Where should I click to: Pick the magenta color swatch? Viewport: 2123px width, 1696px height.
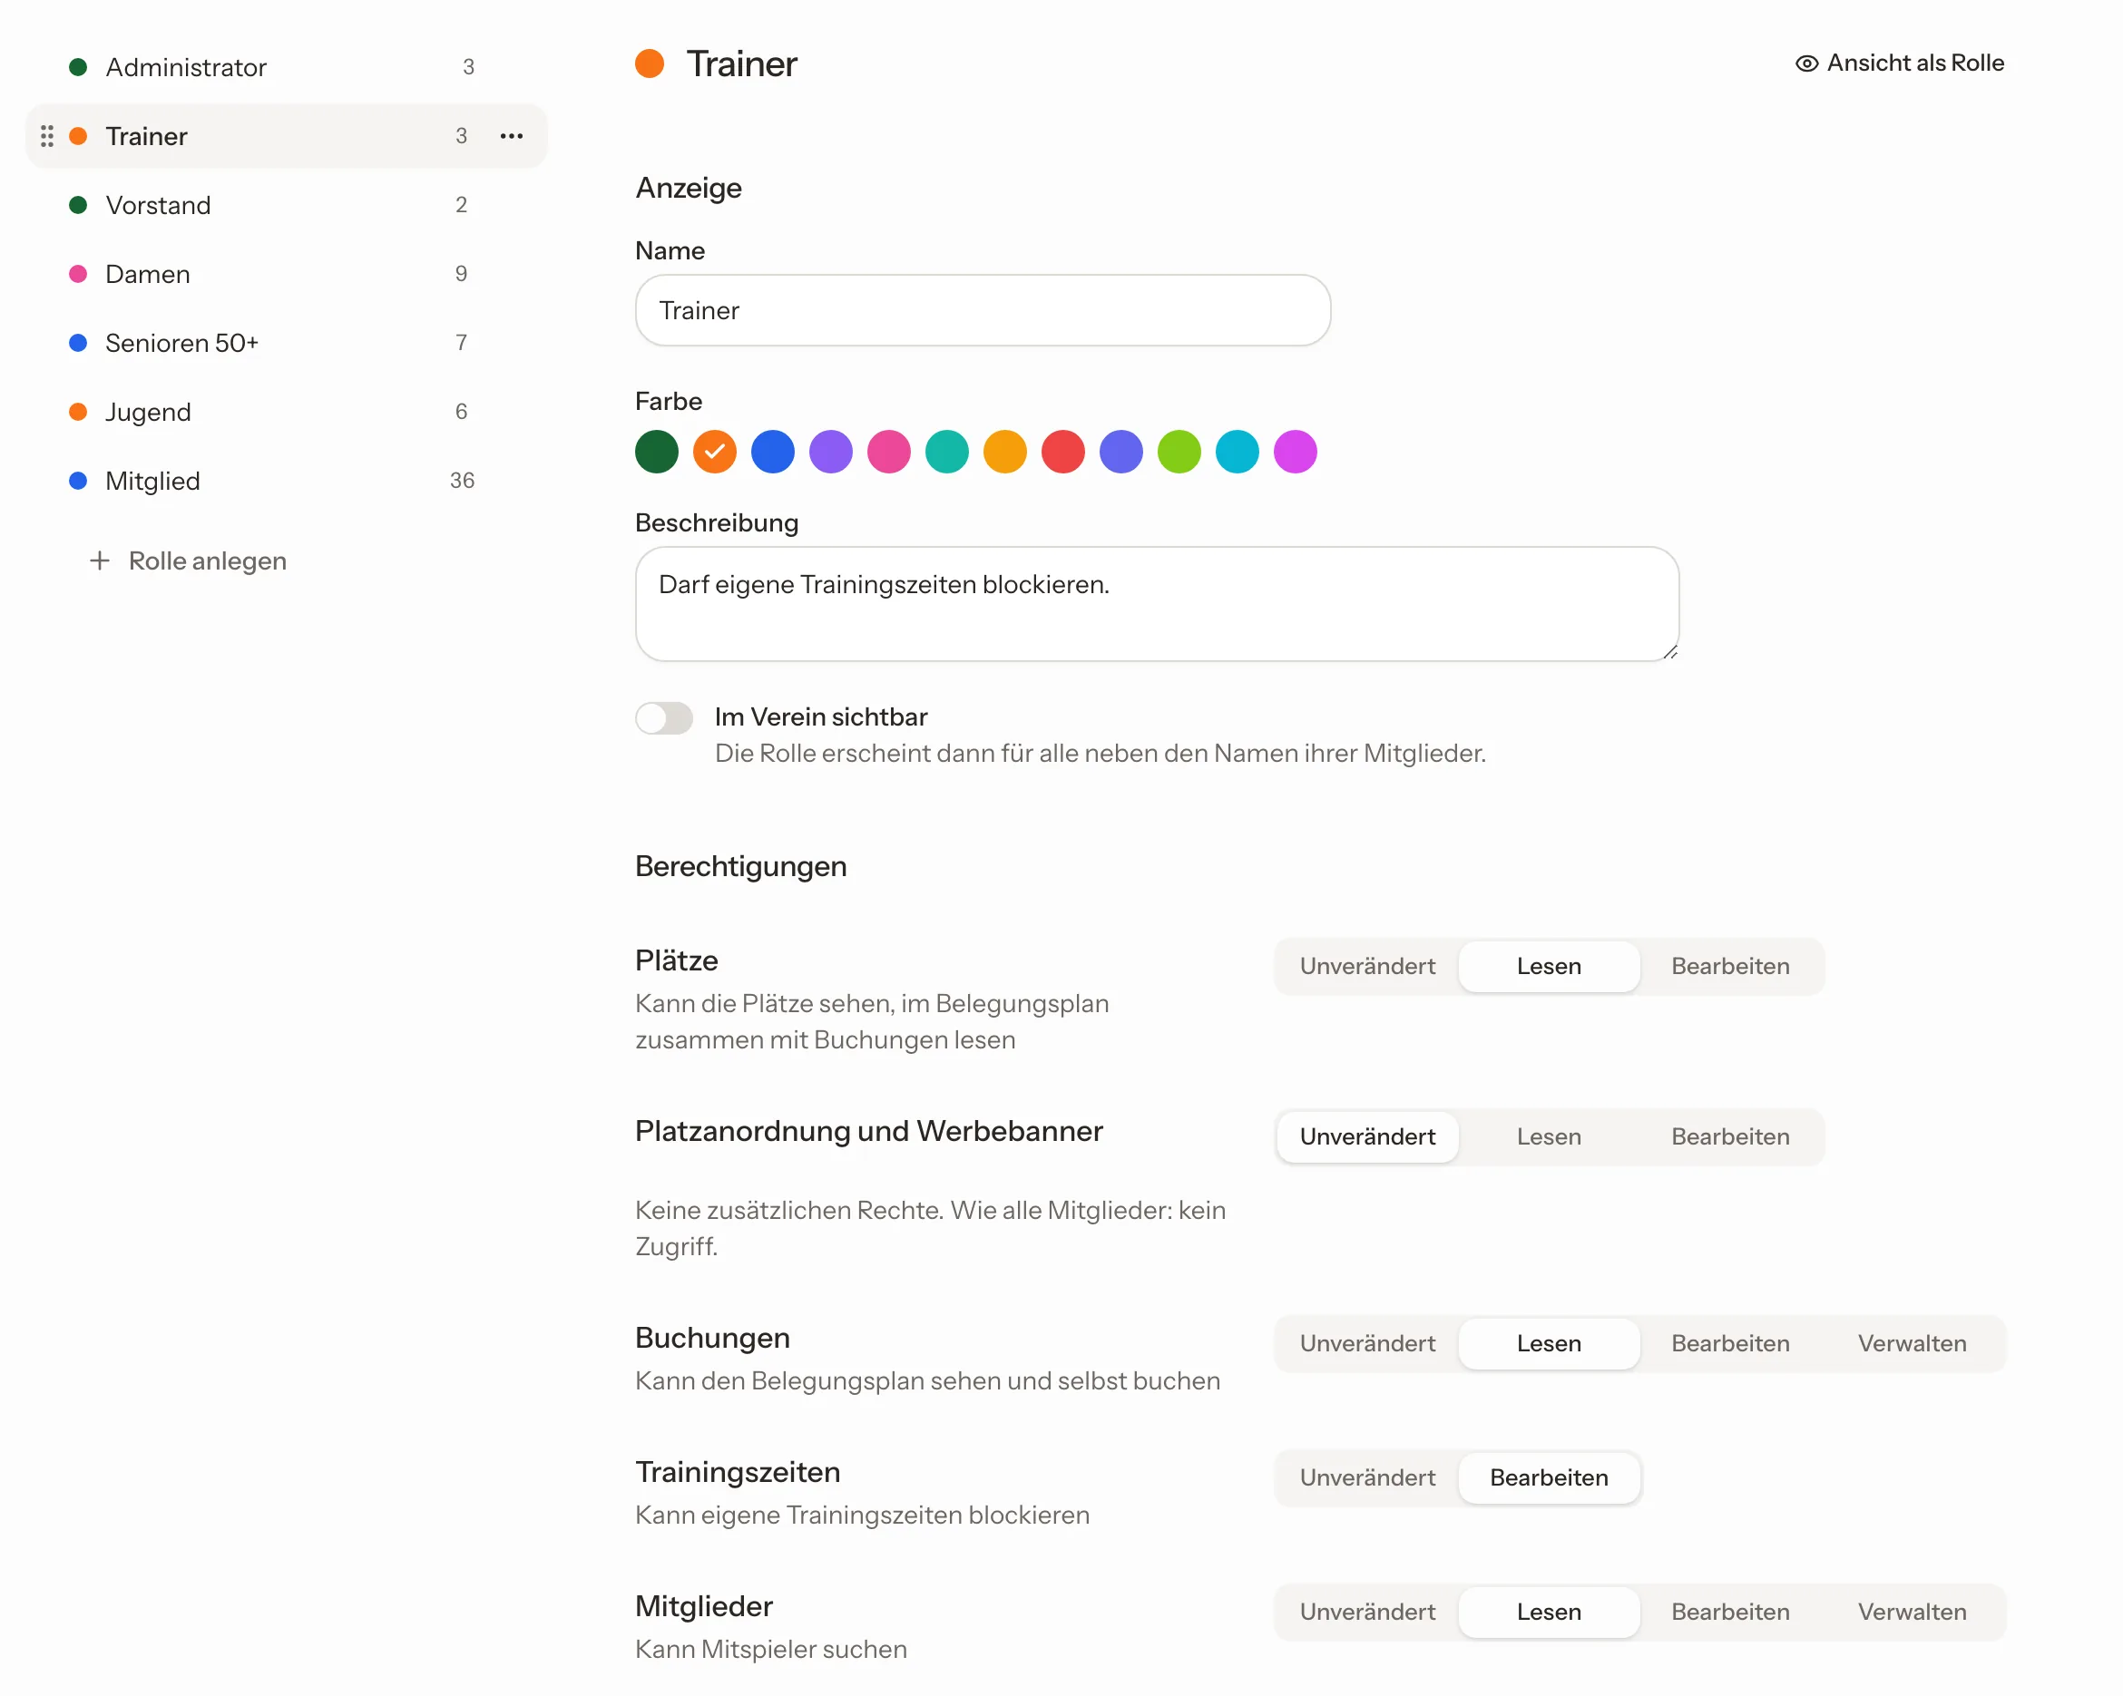click(1295, 452)
